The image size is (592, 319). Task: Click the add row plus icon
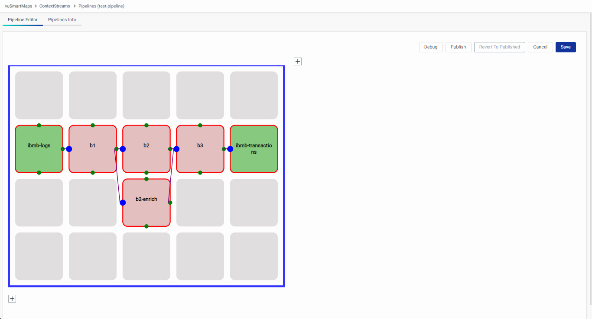[x=12, y=299]
